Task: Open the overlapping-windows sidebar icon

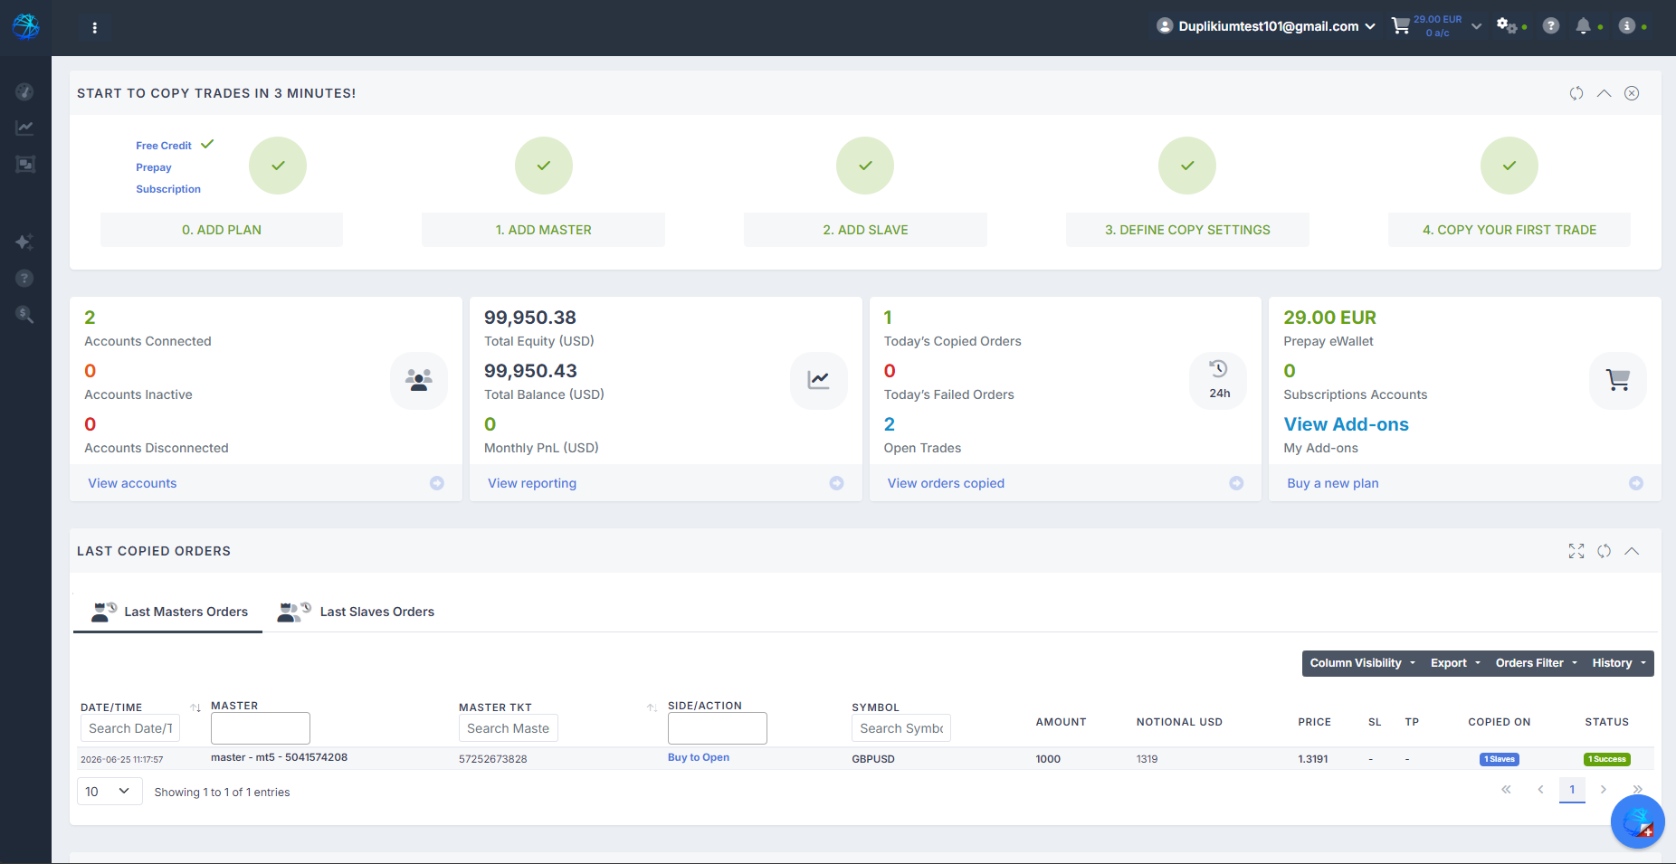Action: [25, 164]
